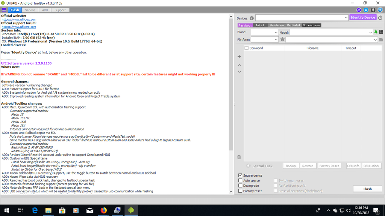Select the Qualcomm mode tab
Screen dimensions: 385x216
click(x=277, y=25)
